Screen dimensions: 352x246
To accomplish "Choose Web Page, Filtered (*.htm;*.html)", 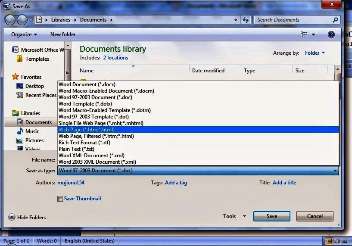I will [198, 136].
